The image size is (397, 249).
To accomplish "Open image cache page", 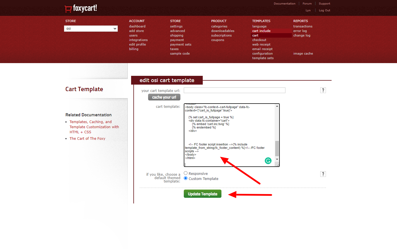I will [x=303, y=53].
